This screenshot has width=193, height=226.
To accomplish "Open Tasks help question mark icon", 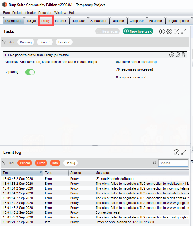I will 176,31.
